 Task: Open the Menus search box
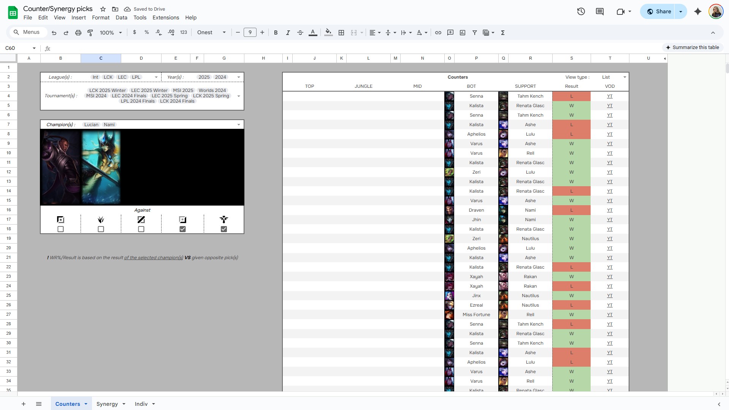(27, 32)
